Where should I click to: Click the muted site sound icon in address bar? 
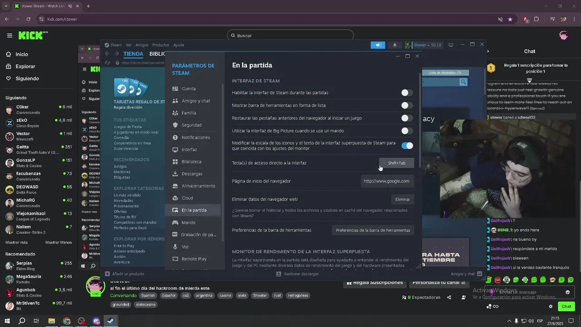pos(500,19)
